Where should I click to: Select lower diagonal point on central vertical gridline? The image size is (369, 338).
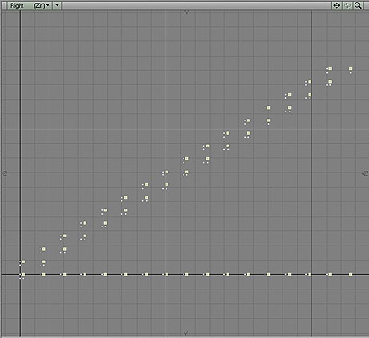pos(166,185)
